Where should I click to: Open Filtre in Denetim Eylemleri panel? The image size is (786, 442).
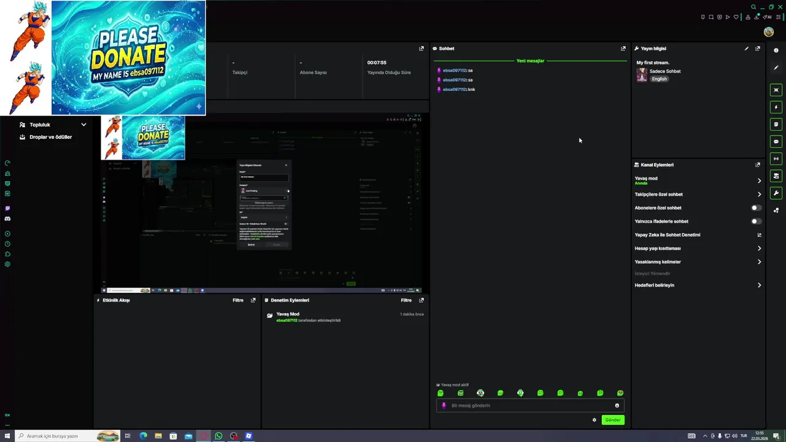[x=407, y=300]
